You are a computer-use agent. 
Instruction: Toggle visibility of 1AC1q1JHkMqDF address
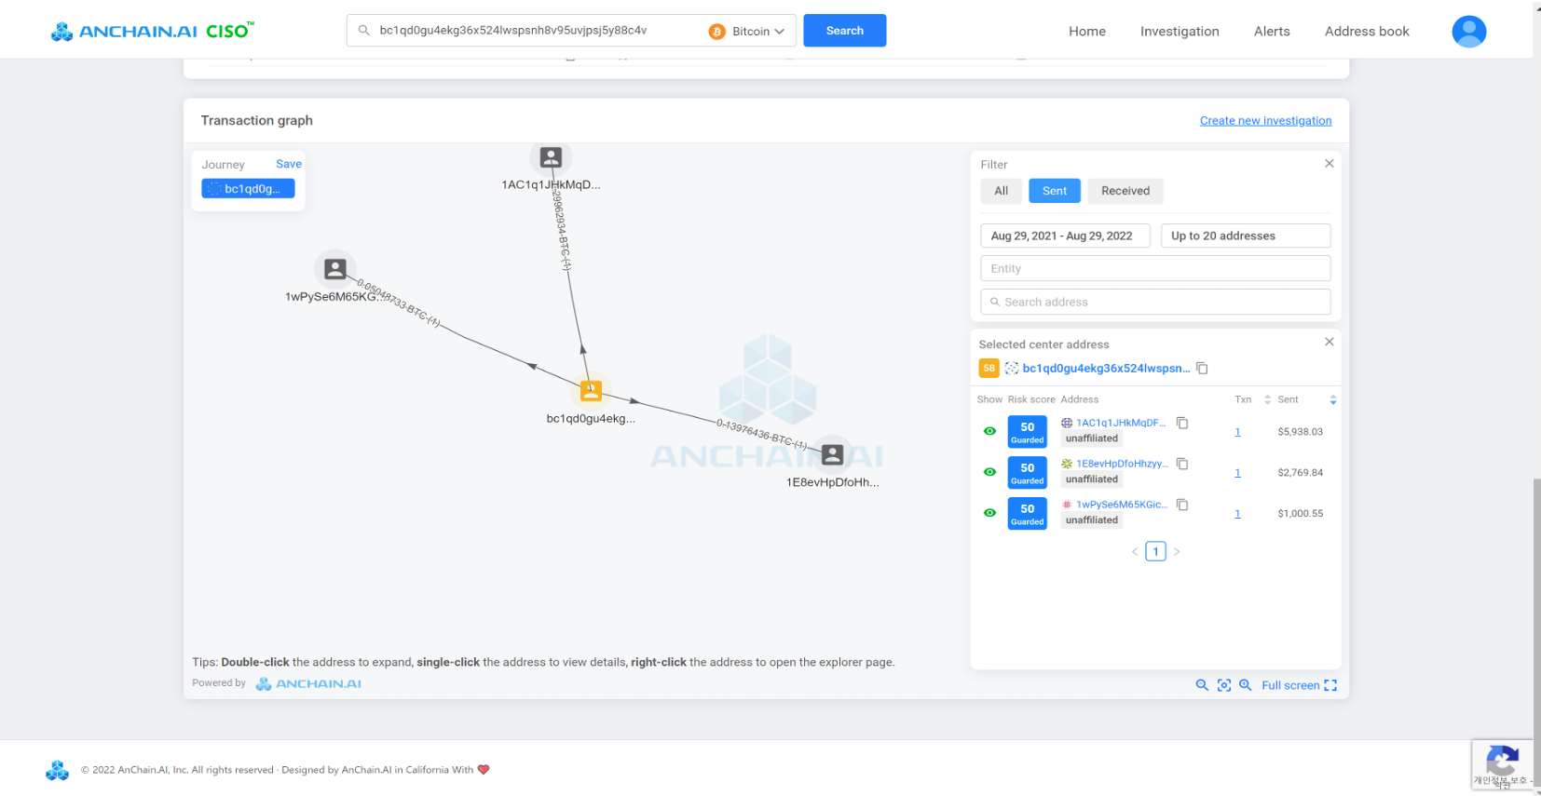point(990,431)
